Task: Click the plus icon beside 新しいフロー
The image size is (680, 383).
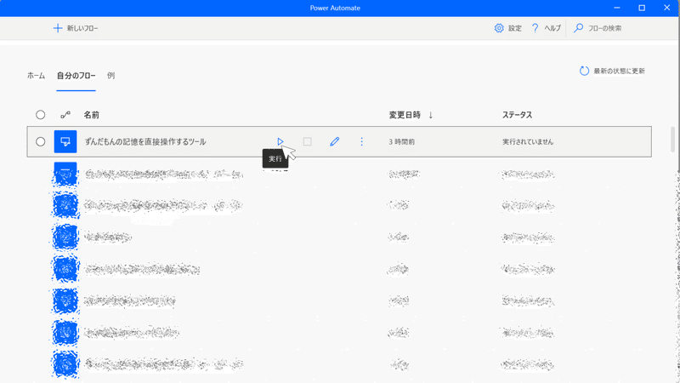Action: (58, 28)
